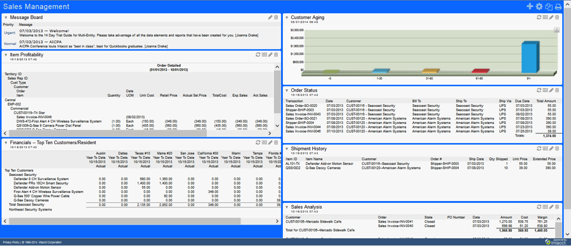
Task: Refresh the Shipment History panel
Action: click(539, 149)
